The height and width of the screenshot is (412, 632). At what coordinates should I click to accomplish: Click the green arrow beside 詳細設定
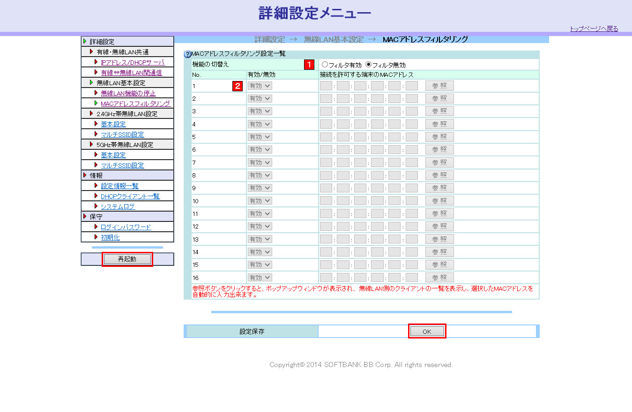(x=85, y=42)
